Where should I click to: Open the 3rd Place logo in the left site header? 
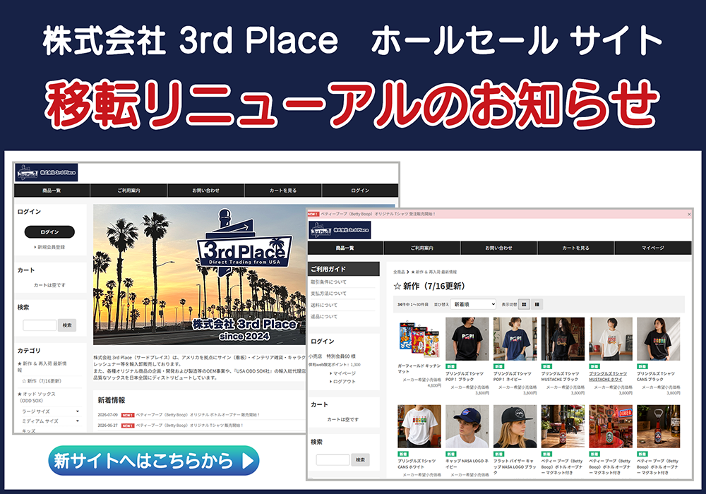[47, 172]
